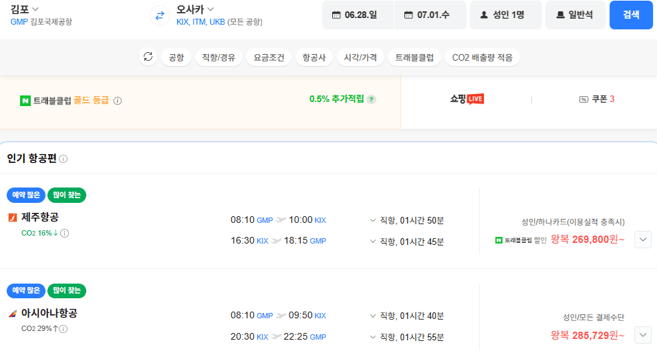Click the 인기 항공편 heading
The width and height of the screenshot is (657, 359).
pyautogui.click(x=31, y=159)
